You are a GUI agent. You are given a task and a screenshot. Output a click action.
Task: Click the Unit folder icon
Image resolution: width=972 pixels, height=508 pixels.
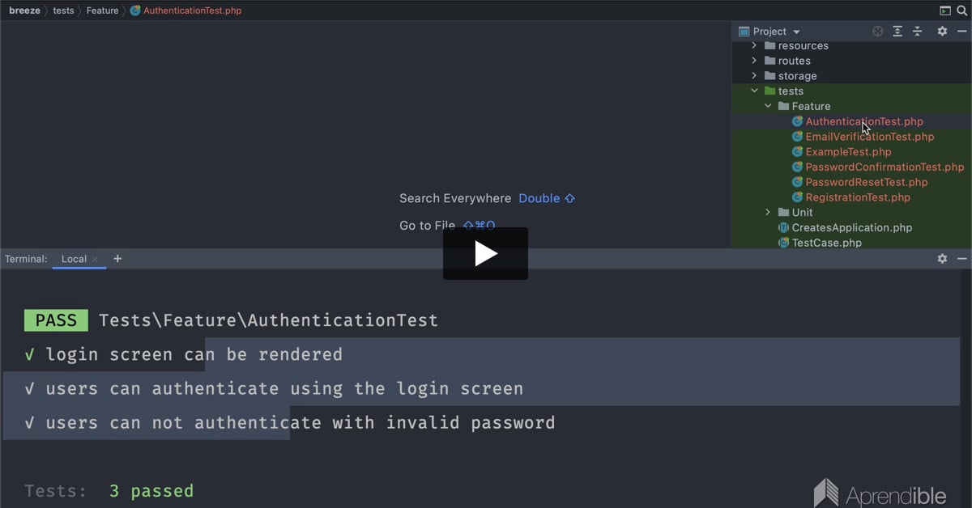783,212
